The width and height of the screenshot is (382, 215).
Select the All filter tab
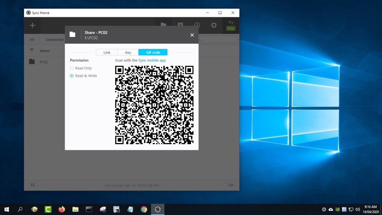click(32, 40)
